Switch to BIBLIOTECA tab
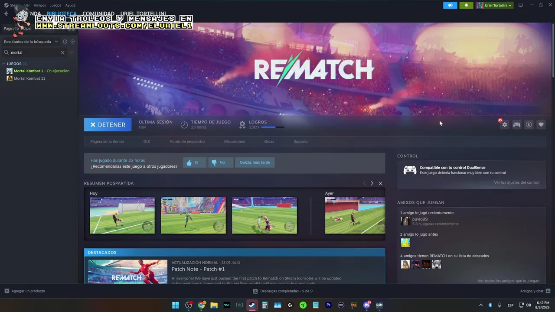The width and height of the screenshot is (555, 312). tap(62, 14)
